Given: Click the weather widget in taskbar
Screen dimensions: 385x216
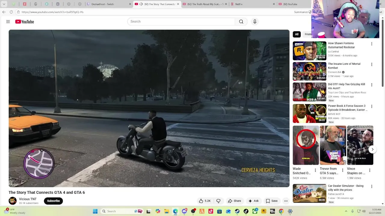Looking at the screenshot, I should [x=15, y=211].
